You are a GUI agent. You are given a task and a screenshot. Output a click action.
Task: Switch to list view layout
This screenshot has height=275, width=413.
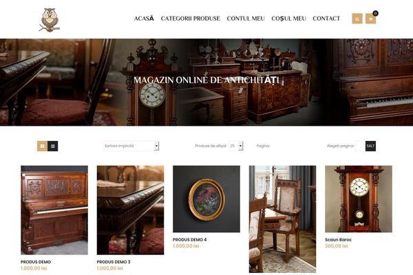(x=53, y=146)
